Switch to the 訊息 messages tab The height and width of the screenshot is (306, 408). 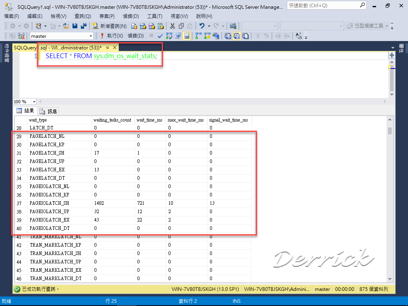pyautogui.click(x=49, y=111)
